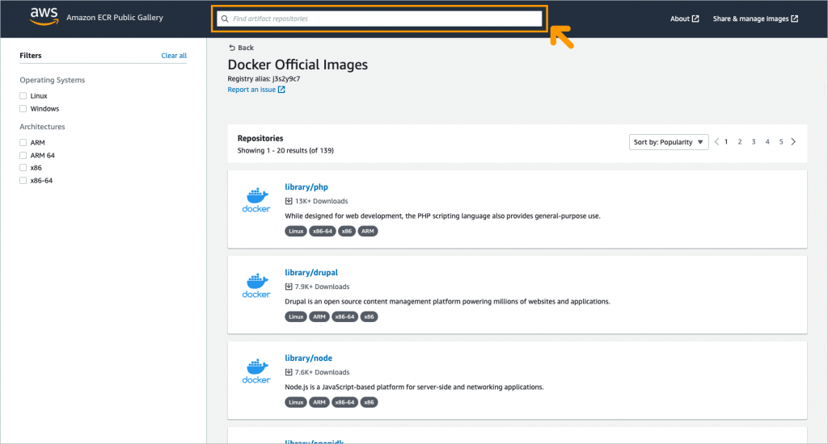828x444 pixels.
Task: Check the ARM 64 architecture filter
Action: pos(23,155)
